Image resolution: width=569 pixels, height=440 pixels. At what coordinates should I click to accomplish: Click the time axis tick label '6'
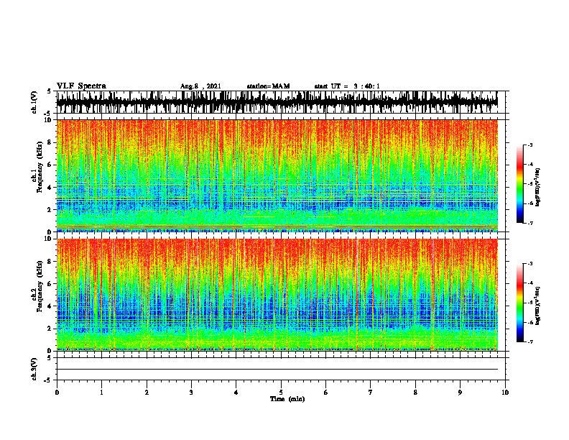coord(326,393)
